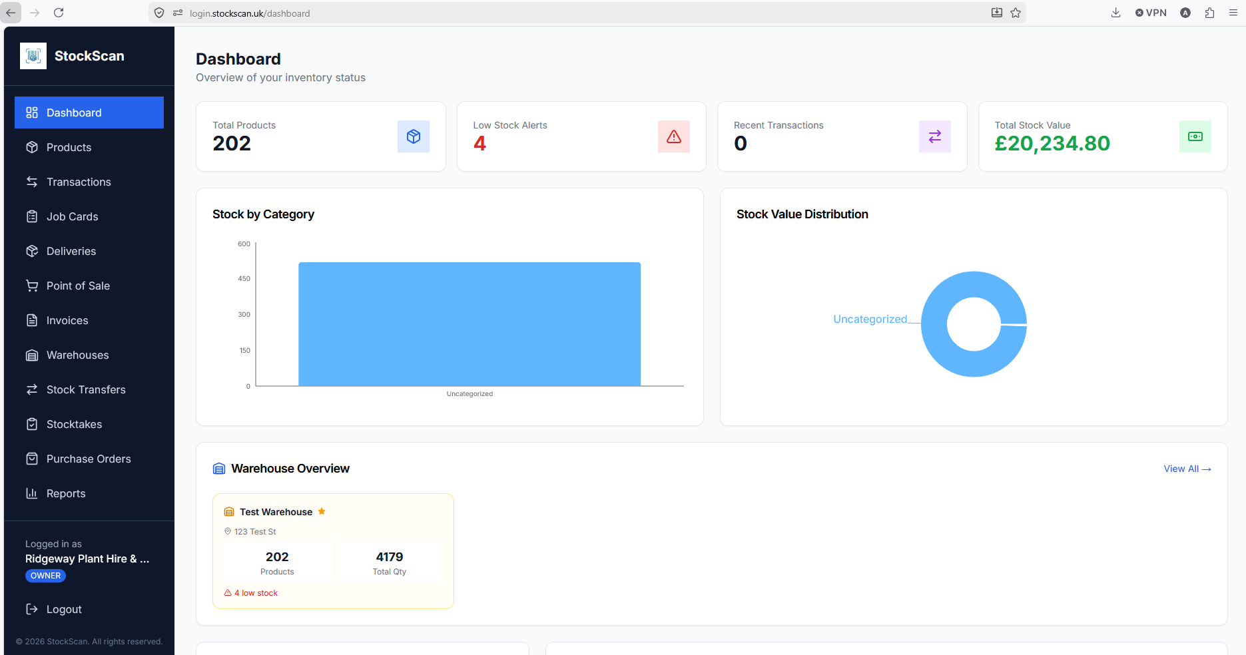
Task: Click the site security shield icon
Action: pyautogui.click(x=159, y=13)
